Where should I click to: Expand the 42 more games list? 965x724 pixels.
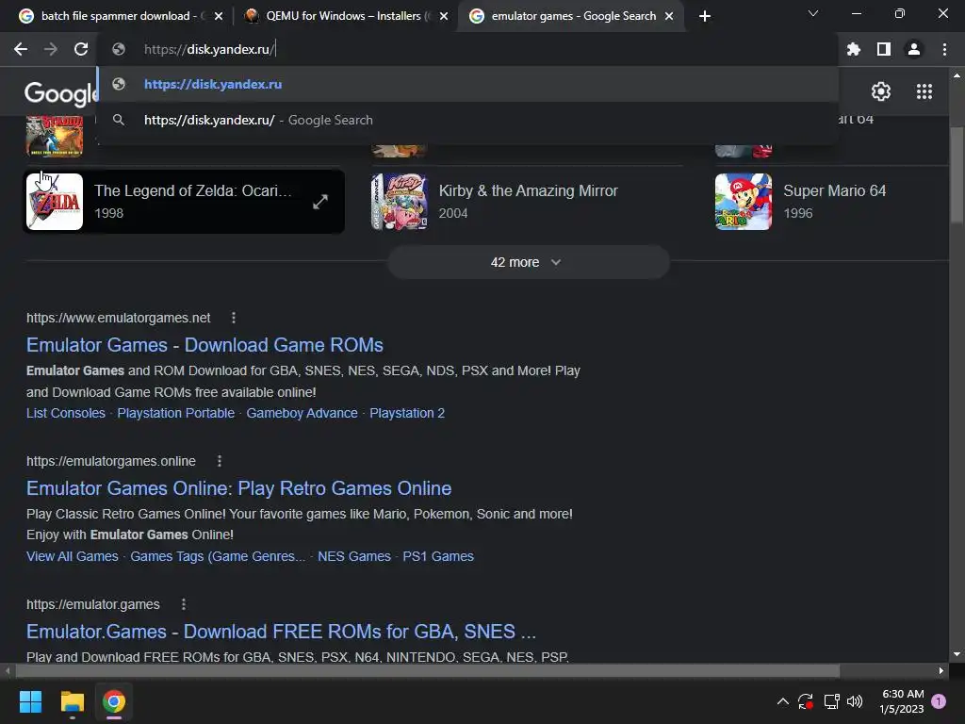pos(528,262)
